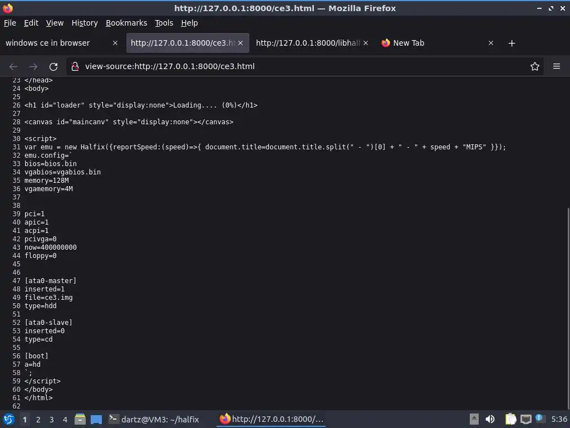This screenshot has height=428, width=570.
Task: Close the 'windows ce in browser' tab
Action: click(115, 43)
